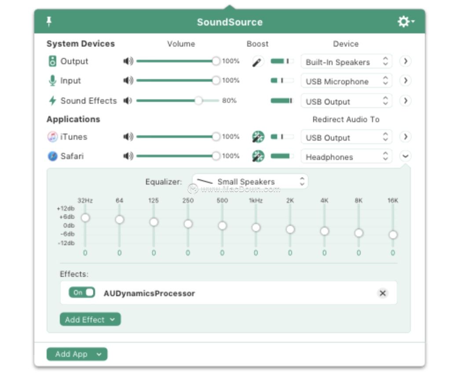Open the Small Speakers equalizer preset dropdown
The height and width of the screenshot is (377, 468).
click(x=250, y=181)
